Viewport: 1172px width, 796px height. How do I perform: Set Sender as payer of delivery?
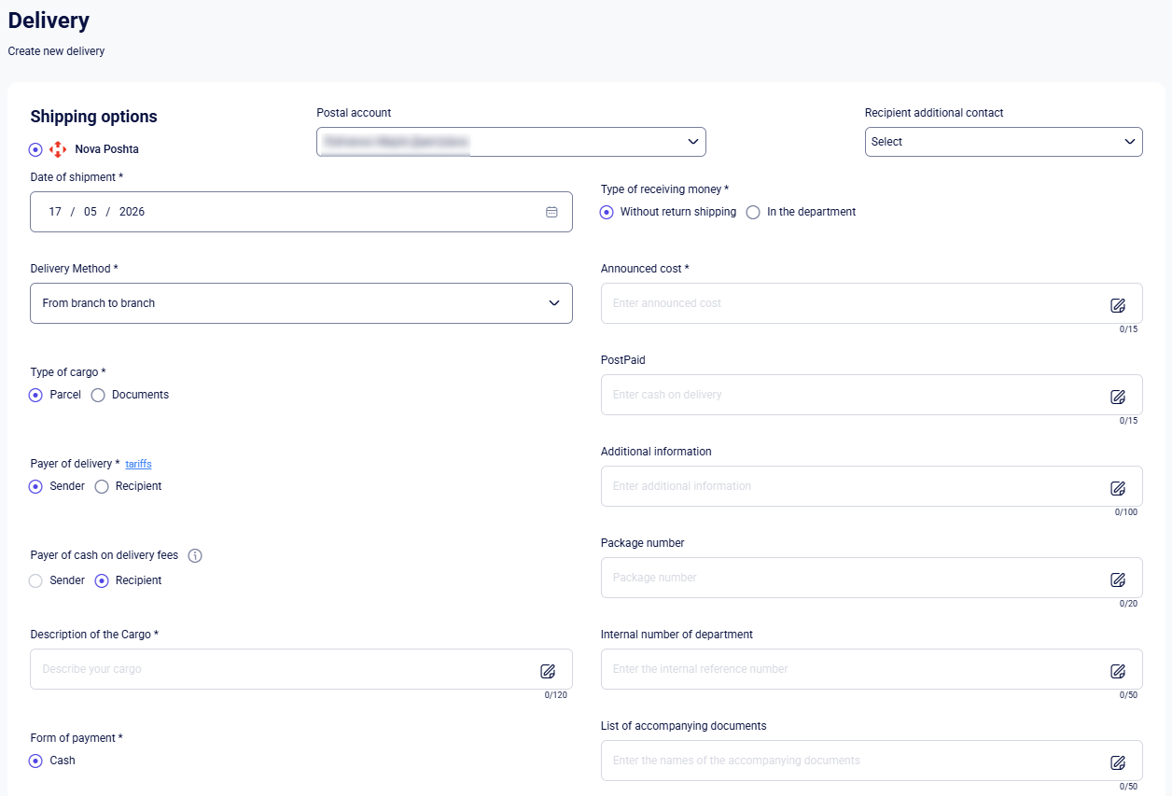click(x=35, y=486)
